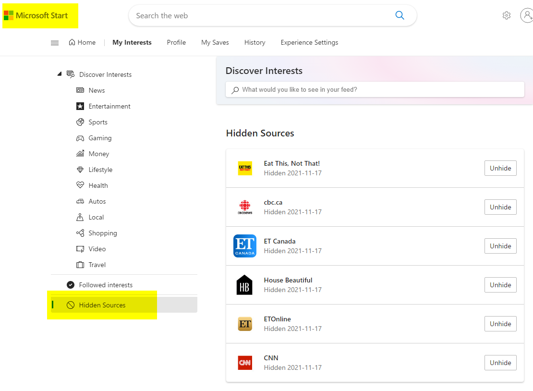Open the Sports interest category
The height and width of the screenshot is (391, 533).
tap(98, 122)
